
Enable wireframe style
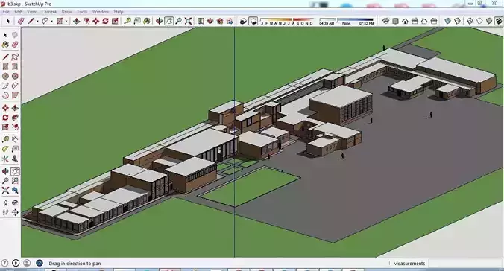point(470,21)
